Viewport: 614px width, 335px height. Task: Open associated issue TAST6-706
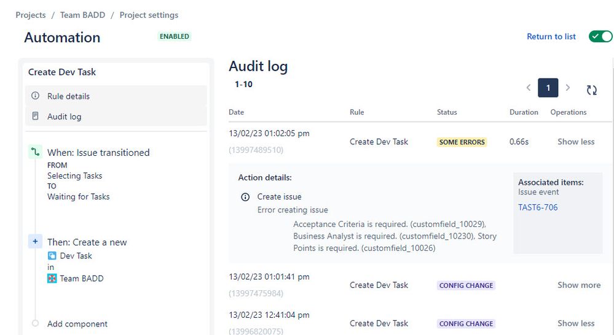point(538,207)
